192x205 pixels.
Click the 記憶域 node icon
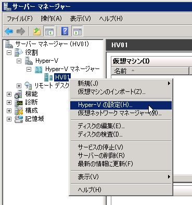click(x=19, y=119)
